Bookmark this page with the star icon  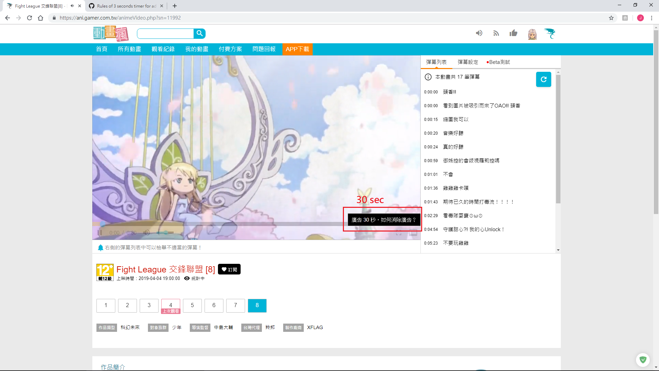pos(611,18)
